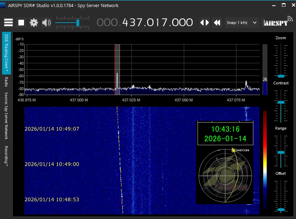Click the waterfall timestamp 10:48:53
296x219 pixels.
pyautogui.click(x=52, y=200)
